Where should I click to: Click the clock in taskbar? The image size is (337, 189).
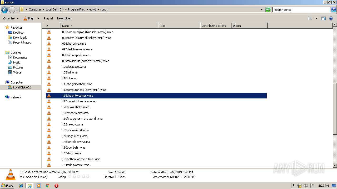point(323,186)
